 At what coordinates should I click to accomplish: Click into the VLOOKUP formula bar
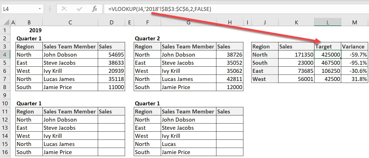[x=236, y=9]
